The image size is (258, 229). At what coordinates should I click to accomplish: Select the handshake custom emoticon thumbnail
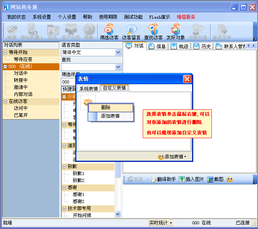(88, 102)
